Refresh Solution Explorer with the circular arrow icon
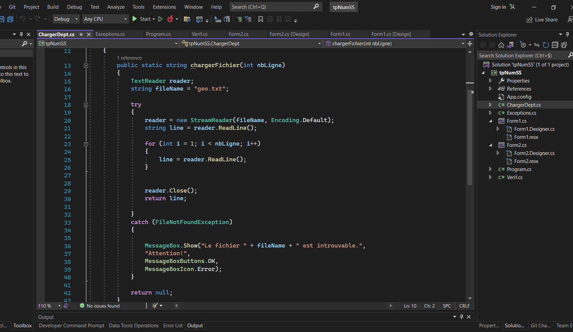This screenshot has width=573, height=332. (x=546, y=45)
